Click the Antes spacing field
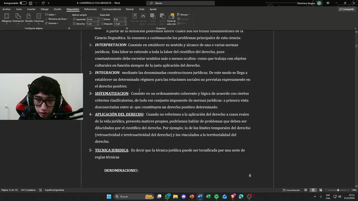Viewport: 358px width, 201px height. tap(118, 19)
